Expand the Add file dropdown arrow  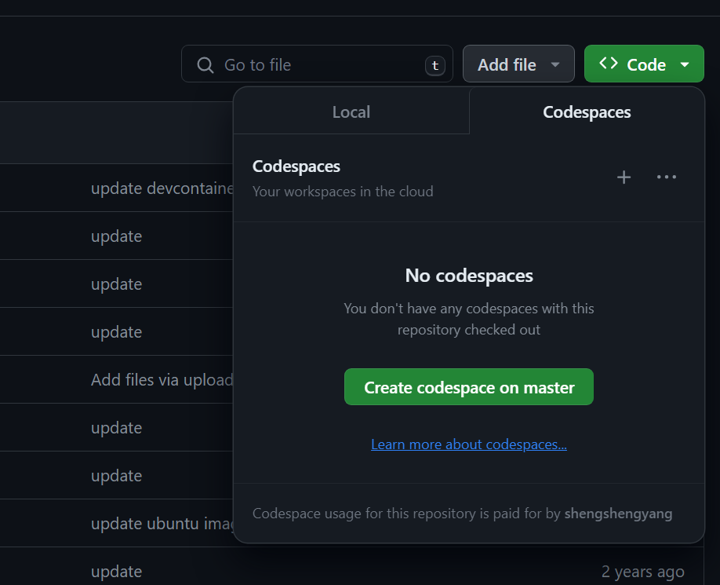click(x=555, y=65)
